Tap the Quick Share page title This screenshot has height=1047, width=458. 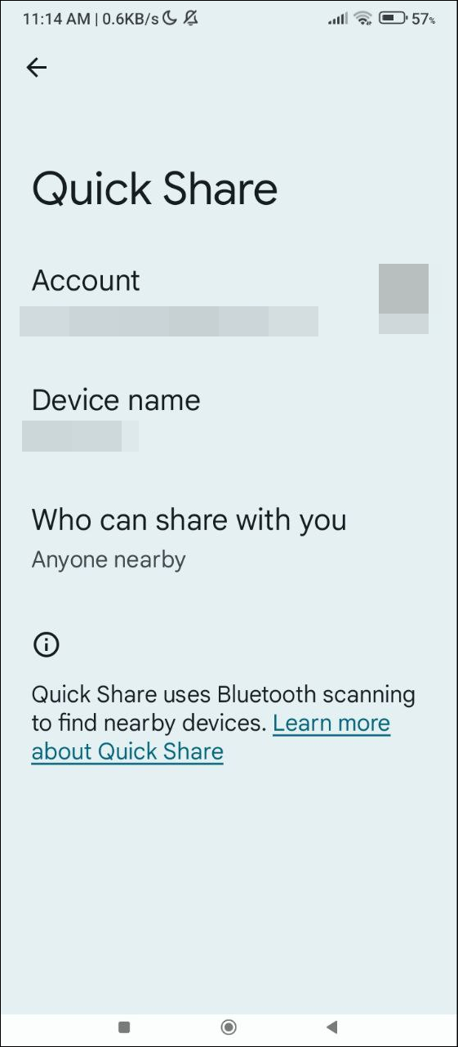155,189
